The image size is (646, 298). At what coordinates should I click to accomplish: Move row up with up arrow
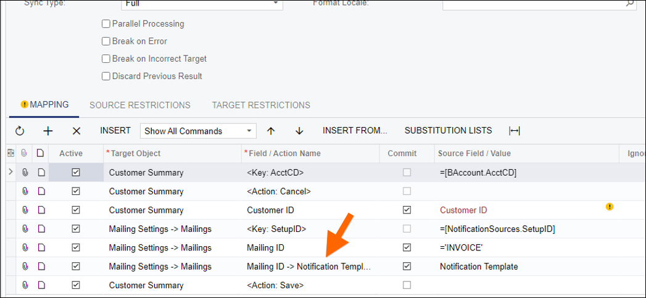pyautogui.click(x=270, y=131)
